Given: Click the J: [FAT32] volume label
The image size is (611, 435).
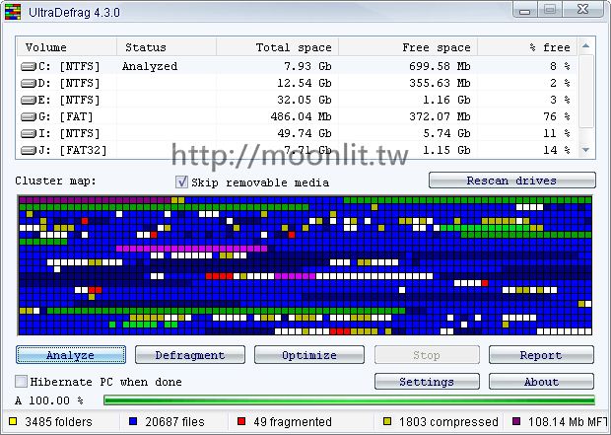Looking at the screenshot, I should [x=73, y=150].
